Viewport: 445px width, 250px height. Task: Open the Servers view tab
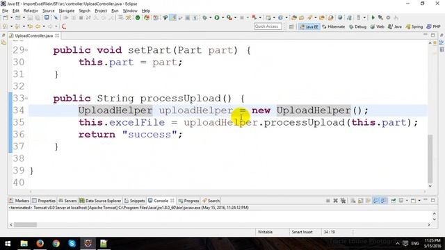pos(67,201)
